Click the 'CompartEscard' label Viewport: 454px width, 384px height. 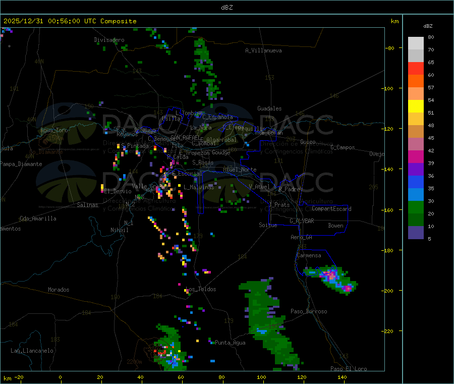[x=331, y=209]
